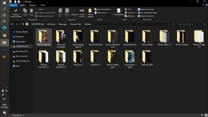Screen dimensions: 208x117
Task: Select Acceso rápido in navigation pane
Action: click(x=20, y=32)
